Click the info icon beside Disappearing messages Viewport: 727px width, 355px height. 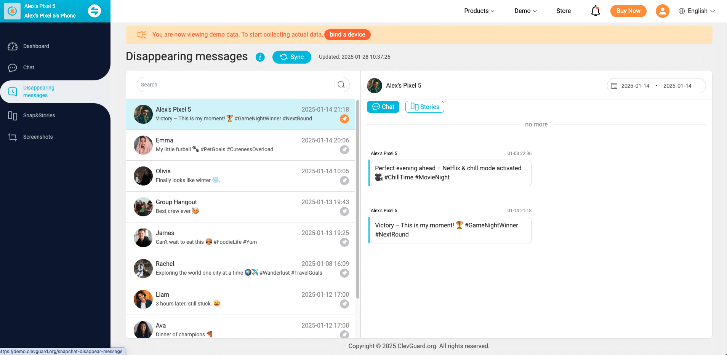click(x=260, y=57)
